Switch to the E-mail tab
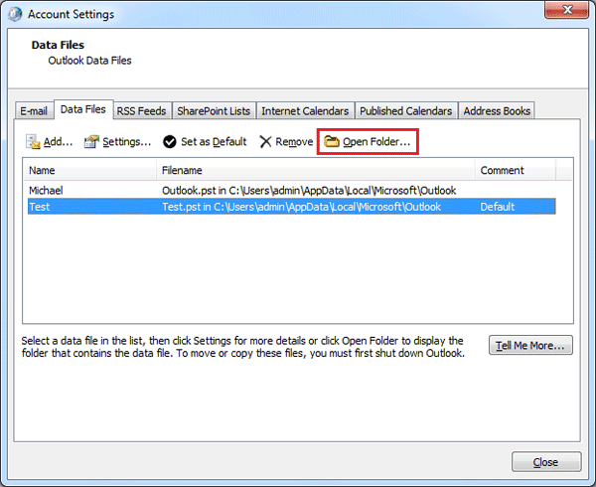The image size is (596, 487). point(35,111)
